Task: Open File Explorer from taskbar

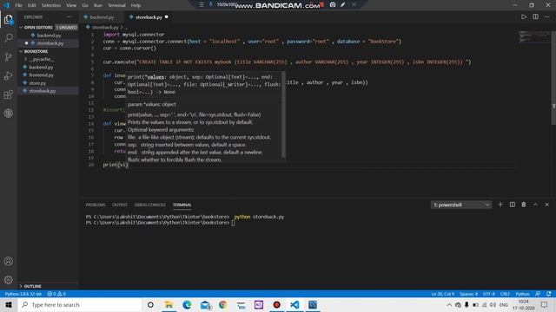Action: click(x=169, y=304)
